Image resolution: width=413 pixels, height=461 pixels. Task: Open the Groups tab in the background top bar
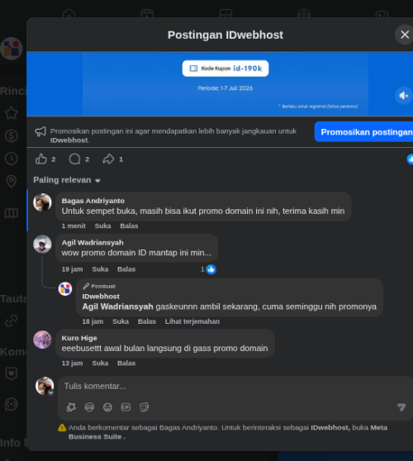point(304,13)
